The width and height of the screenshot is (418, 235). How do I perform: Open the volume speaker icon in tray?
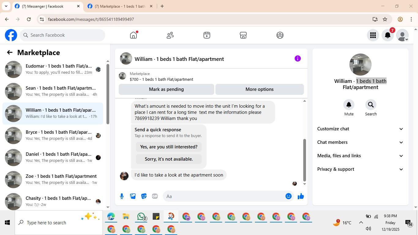368,229
